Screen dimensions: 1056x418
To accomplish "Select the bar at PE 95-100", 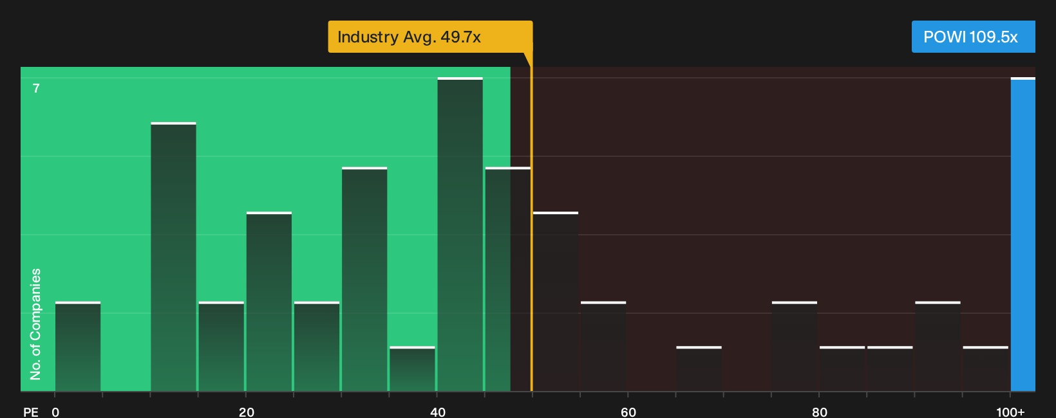I will [x=986, y=368].
